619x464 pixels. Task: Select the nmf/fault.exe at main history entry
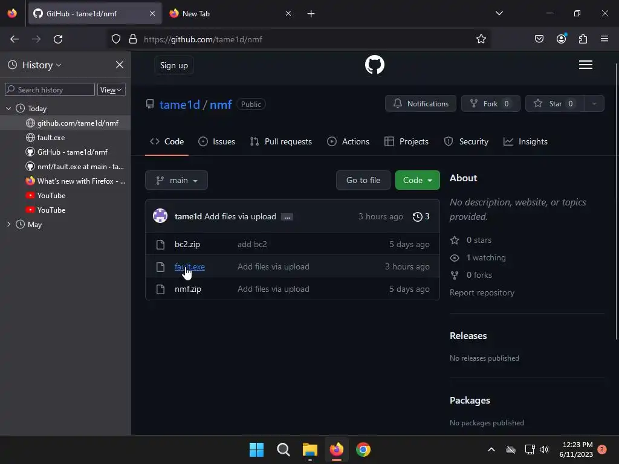65,167
